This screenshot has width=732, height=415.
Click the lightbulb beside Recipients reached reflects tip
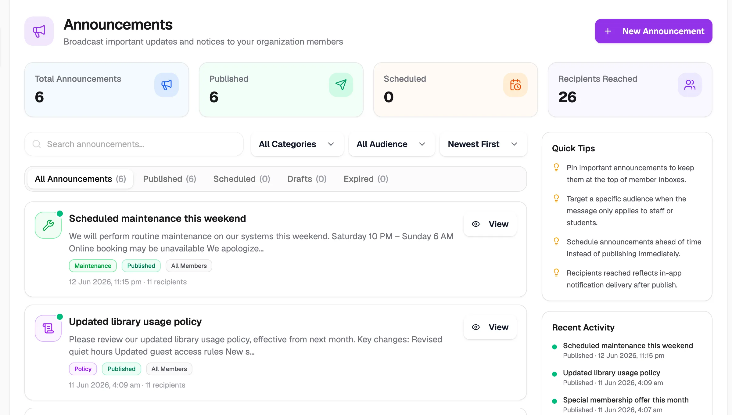556,272
